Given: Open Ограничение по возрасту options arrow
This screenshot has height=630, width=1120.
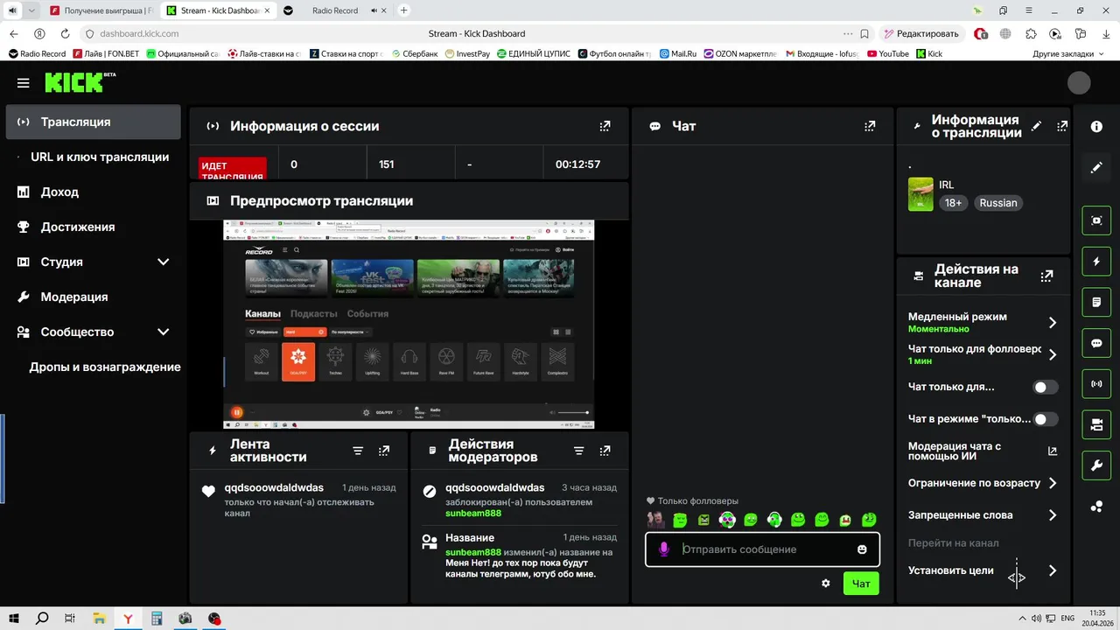Looking at the screenshot, I should tap(1053, 483).
